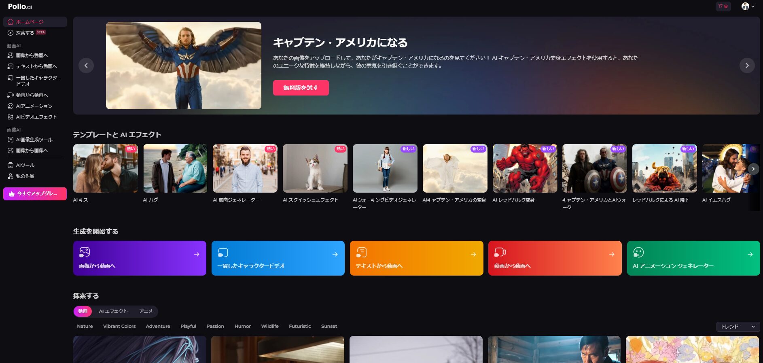Open the AI 筋肉ジェネレーター template
Screen dimensions: 763x363
click(245, 168)
